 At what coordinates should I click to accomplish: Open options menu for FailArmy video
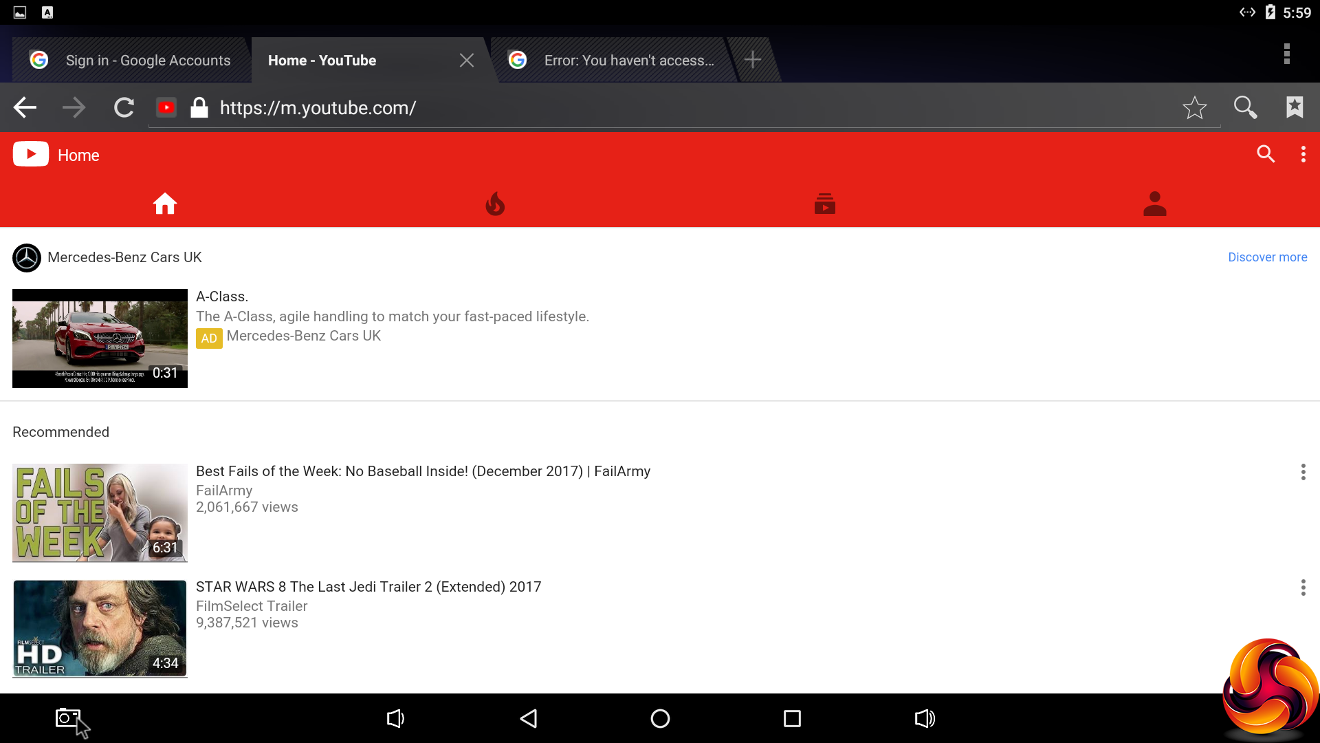(x=1303, y=472)
